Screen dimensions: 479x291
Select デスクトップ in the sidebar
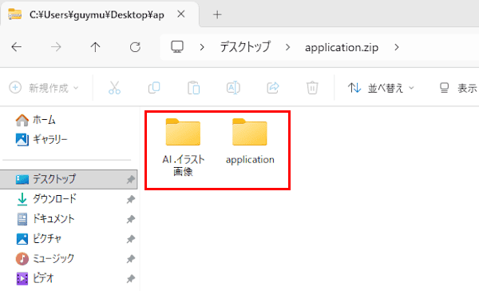pyautogui.click(x=69, y=179)
